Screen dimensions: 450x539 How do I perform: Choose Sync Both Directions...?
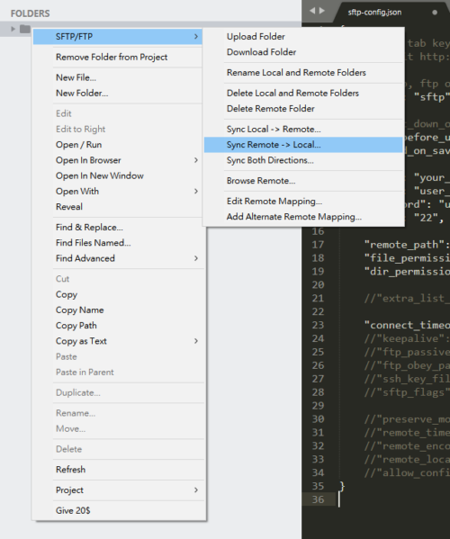coord(303,160)
